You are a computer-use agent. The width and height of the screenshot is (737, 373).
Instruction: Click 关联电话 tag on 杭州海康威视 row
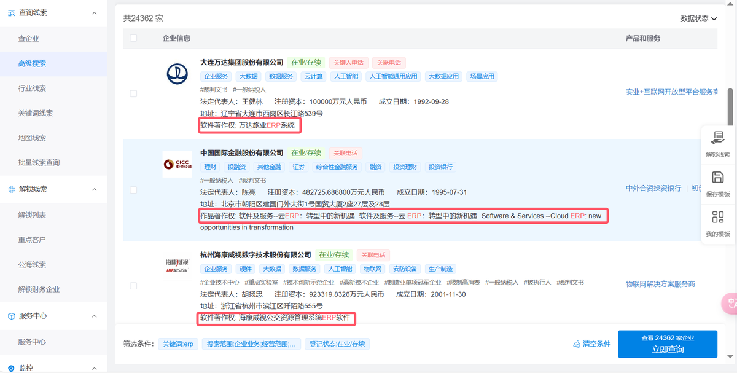[x=373, y=255]
